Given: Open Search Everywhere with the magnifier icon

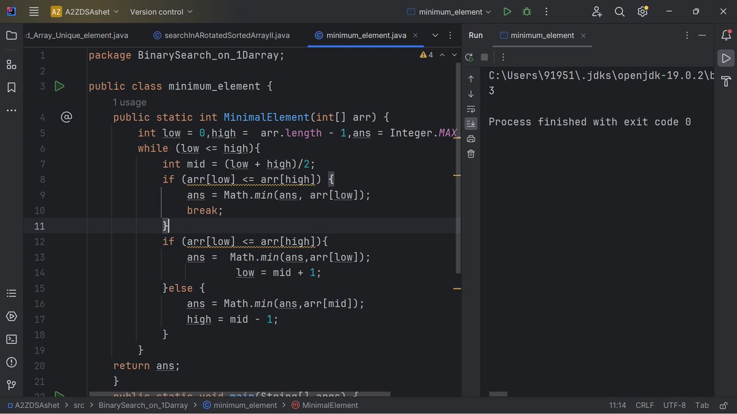Looking at the screenshot, I should 619,11.
